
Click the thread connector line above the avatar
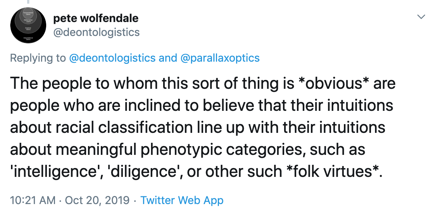pos(28,2)
